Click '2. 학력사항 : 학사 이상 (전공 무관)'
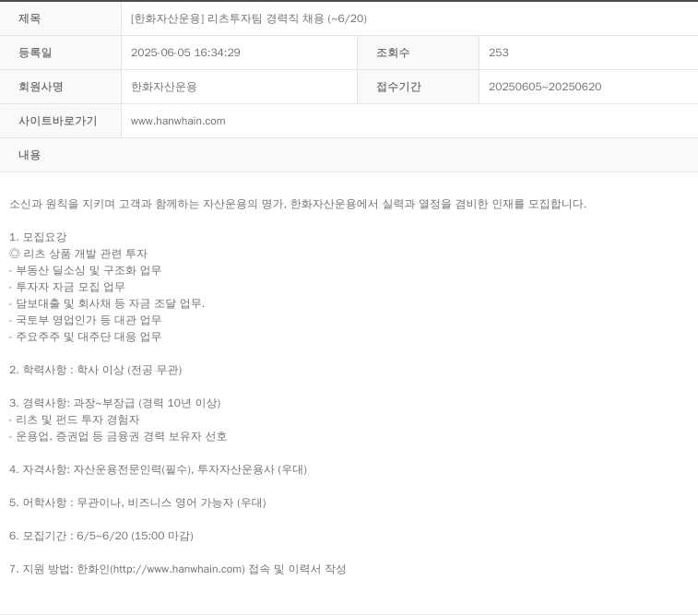This screenshot has width=698, height=615. [96, 370]
